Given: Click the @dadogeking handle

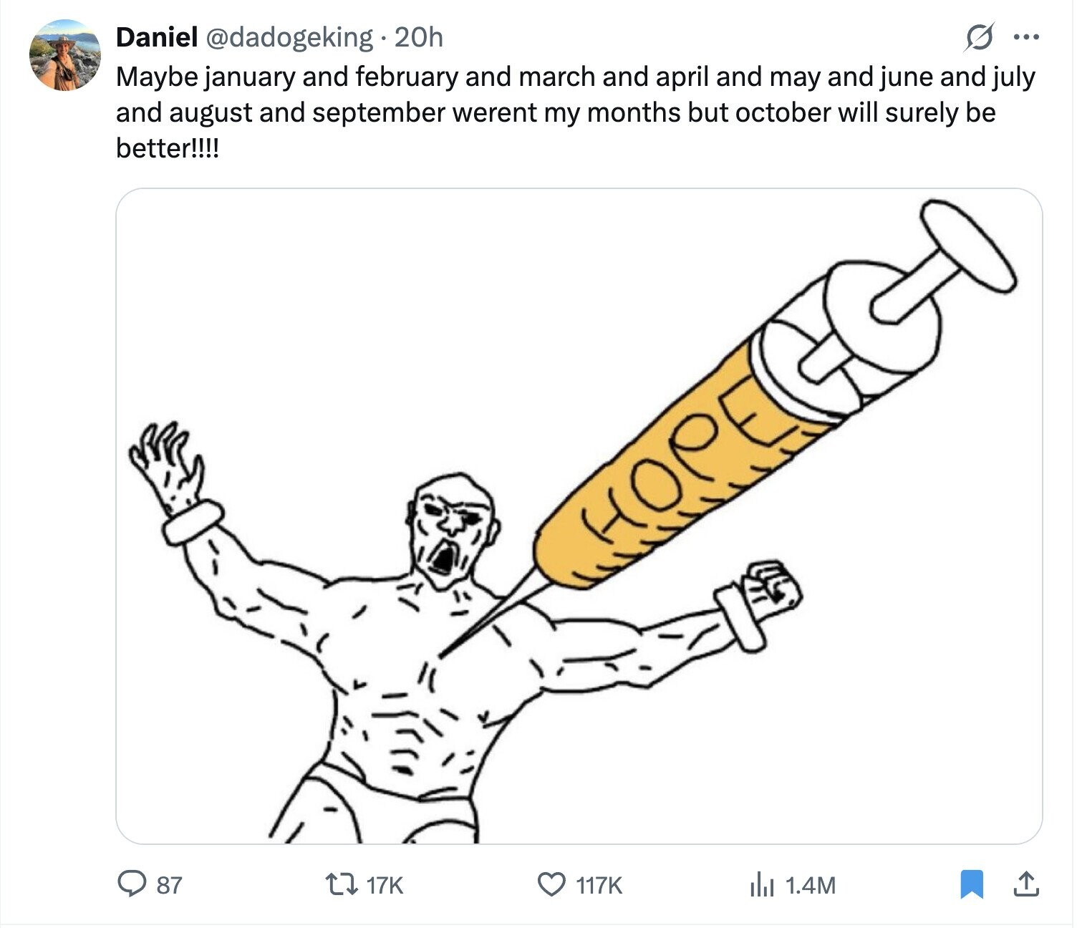Looking at the screenshot, I should [x=289, y=37].
